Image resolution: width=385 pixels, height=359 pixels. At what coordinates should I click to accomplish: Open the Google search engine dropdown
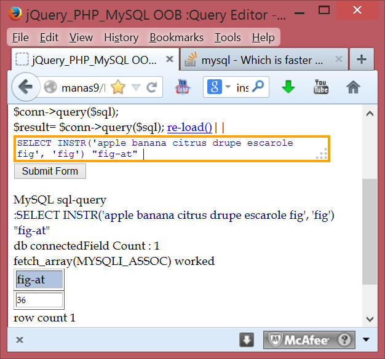(x=218, y=87)
